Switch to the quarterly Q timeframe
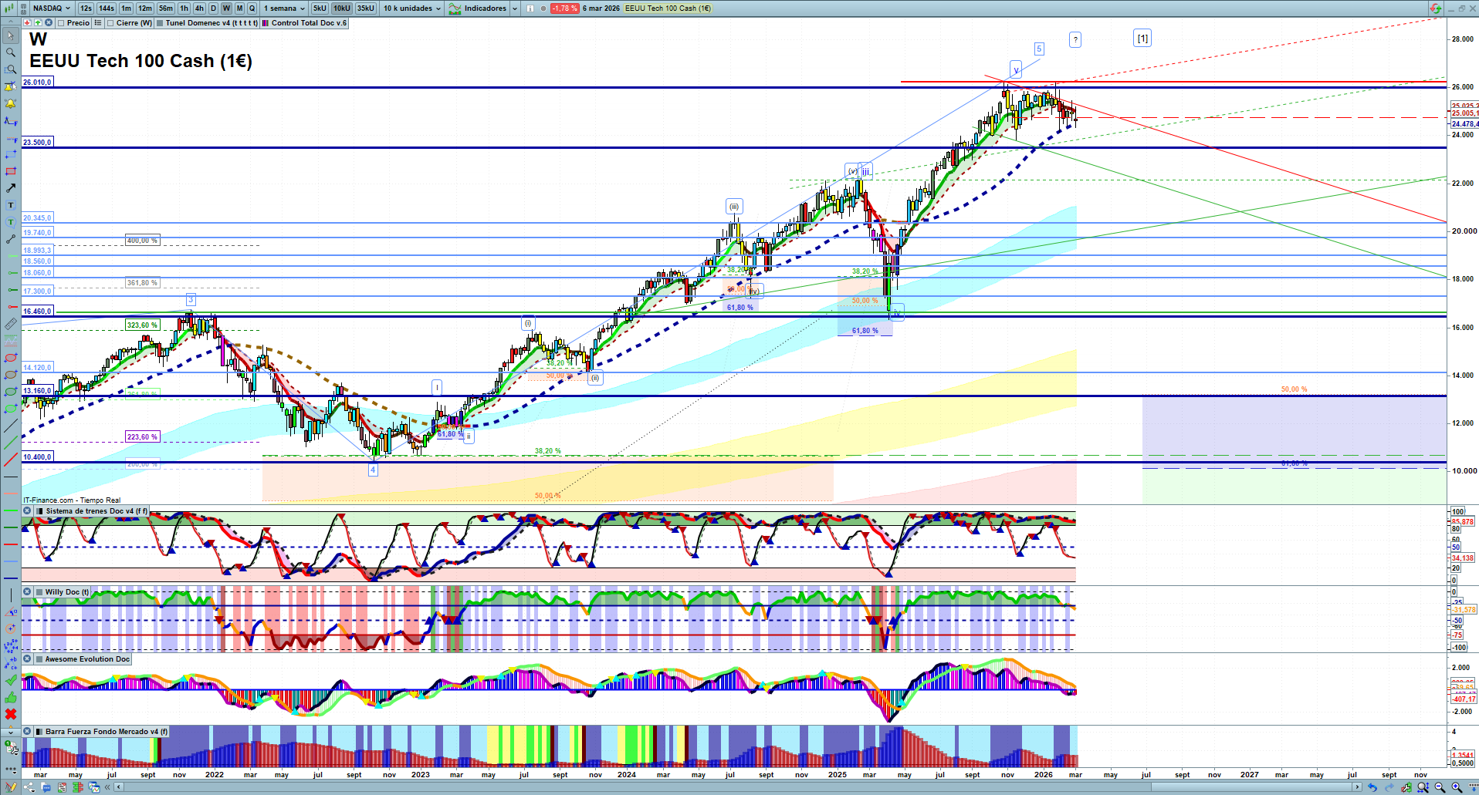 point(252,8)
